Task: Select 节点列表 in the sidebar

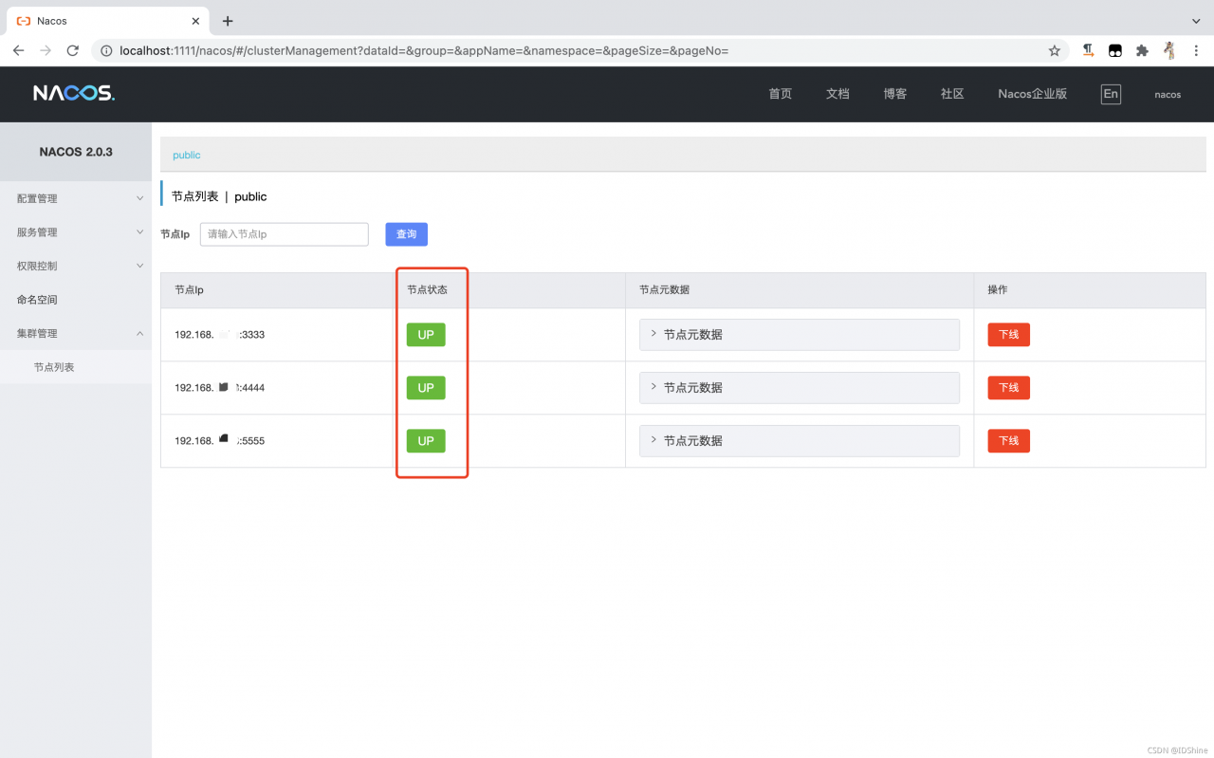Action: point(76,367)
